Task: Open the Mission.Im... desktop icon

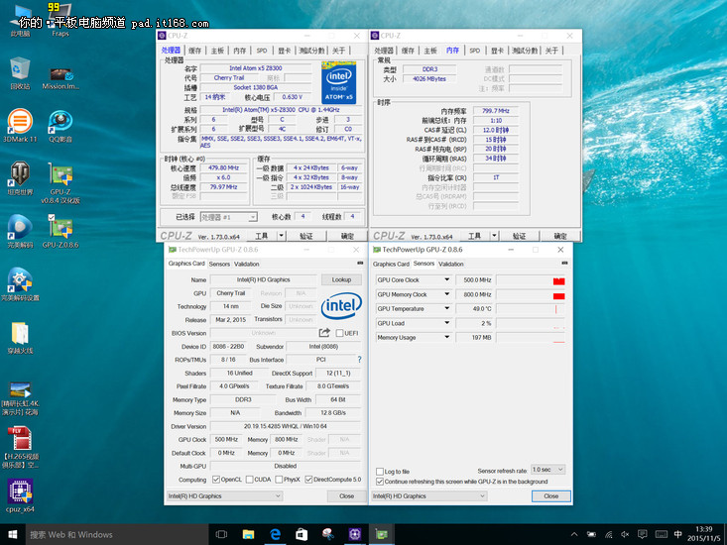Action: coord(61,78)
